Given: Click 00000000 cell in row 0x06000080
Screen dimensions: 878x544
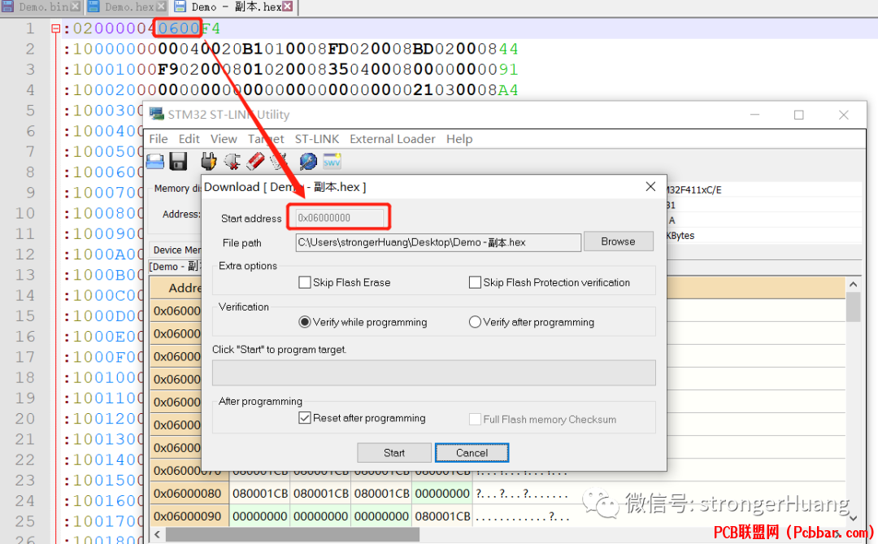Looking at the screenshot, I should point(442,494).
